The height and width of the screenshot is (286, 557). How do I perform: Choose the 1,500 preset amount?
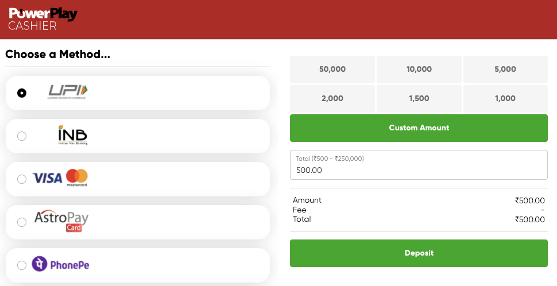point(419,98)
